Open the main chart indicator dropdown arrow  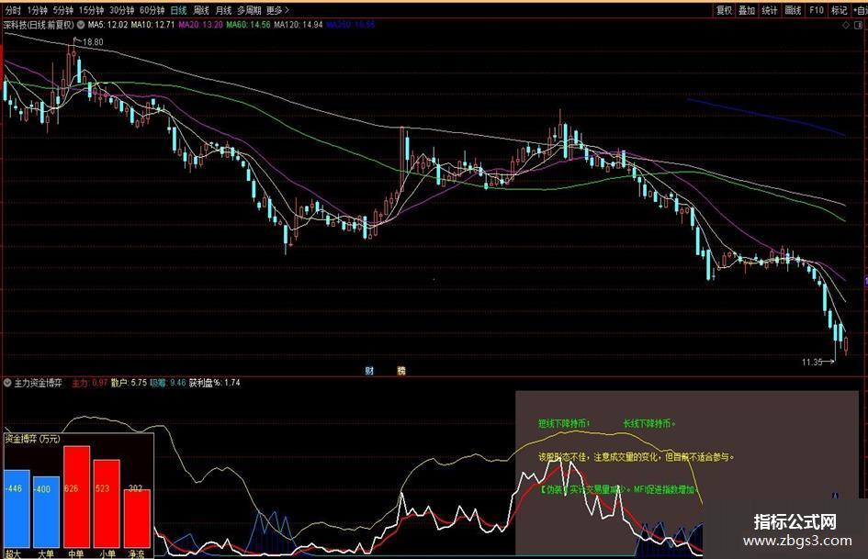tap(81, 25)
